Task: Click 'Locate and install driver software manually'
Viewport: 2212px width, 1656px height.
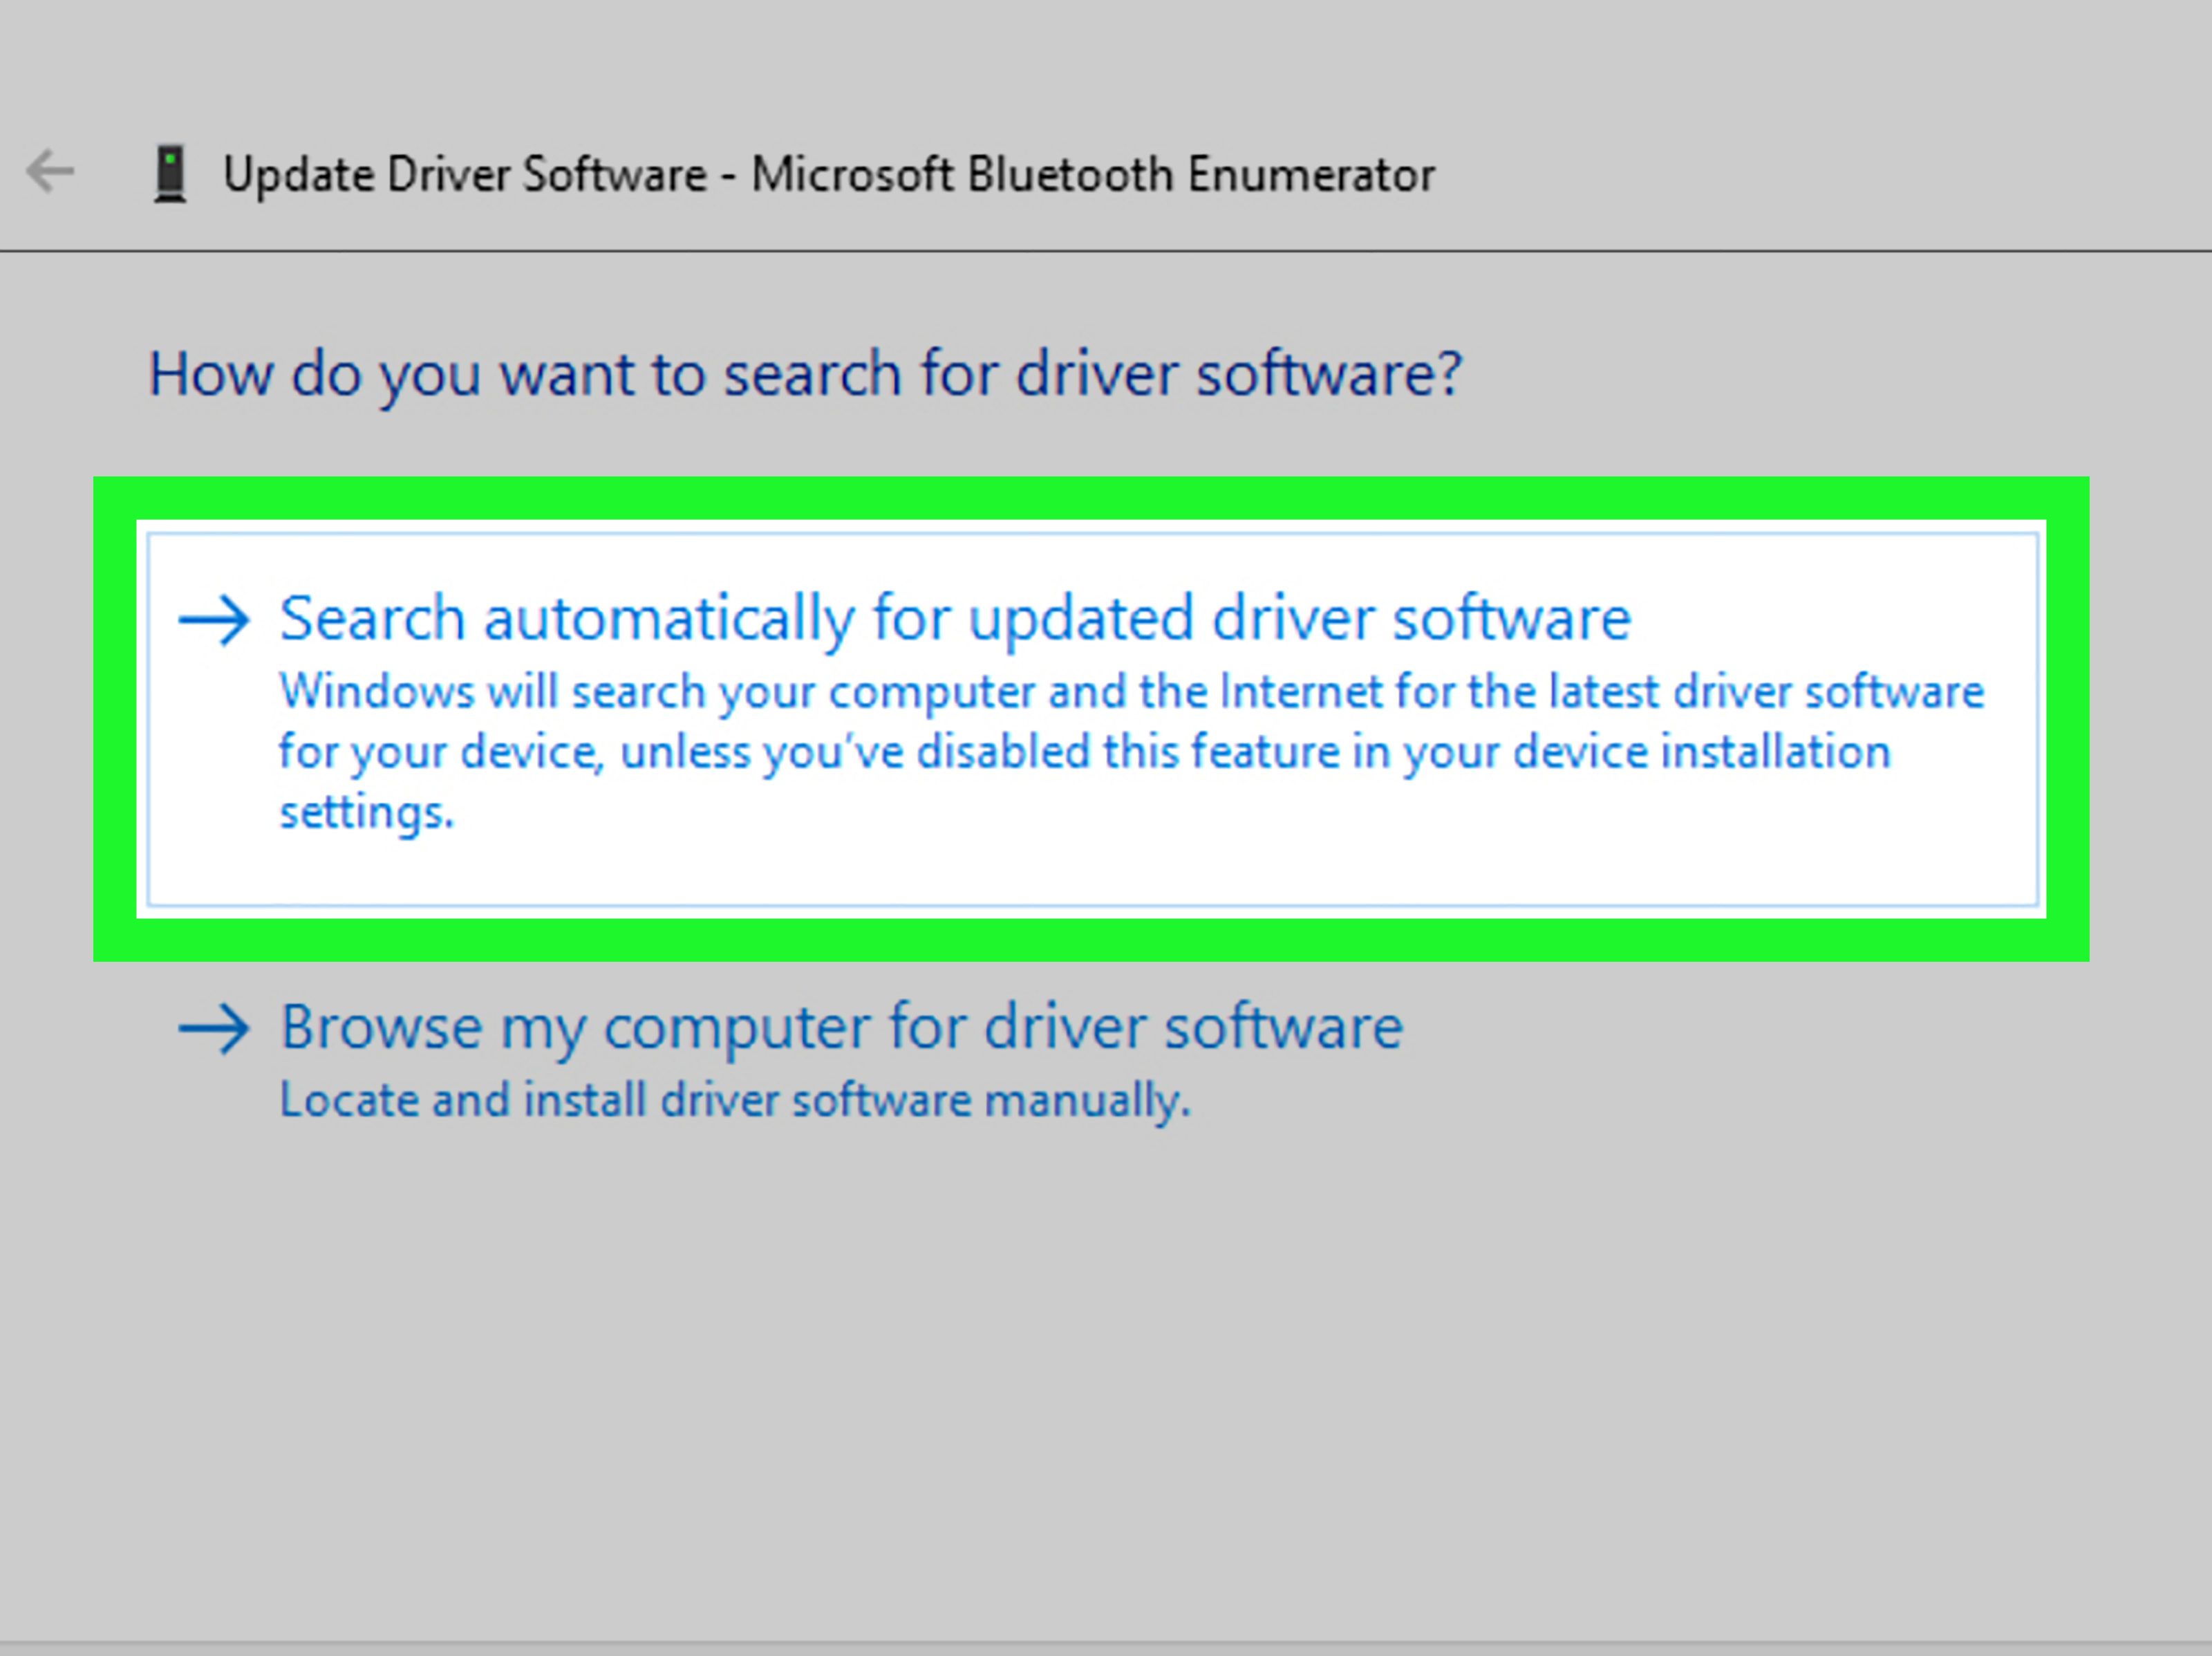Action: coord(735,1101)
